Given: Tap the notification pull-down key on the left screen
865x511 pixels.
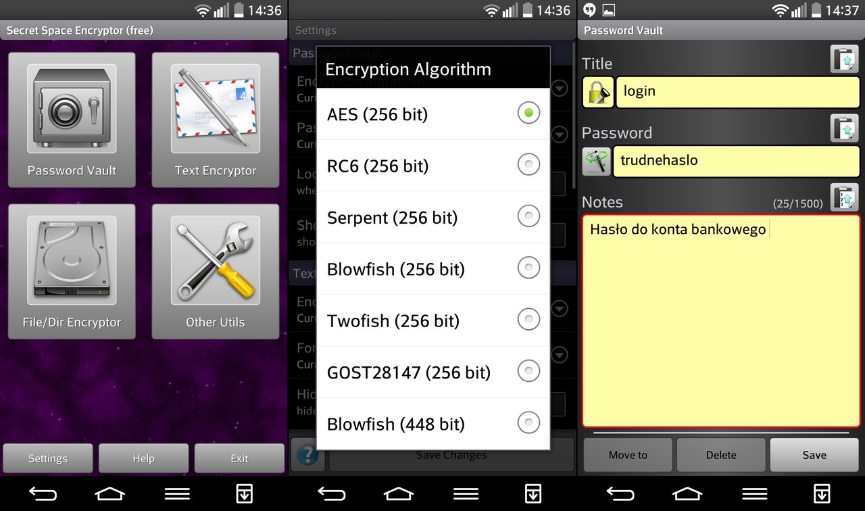Looking at the screenshot, I should coord(244,494).
